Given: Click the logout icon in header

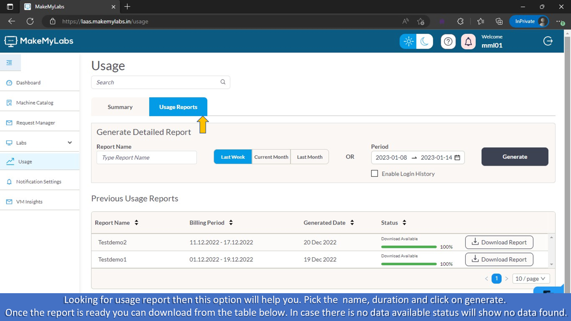Looking at the screenshot, I should pos(548,41).
